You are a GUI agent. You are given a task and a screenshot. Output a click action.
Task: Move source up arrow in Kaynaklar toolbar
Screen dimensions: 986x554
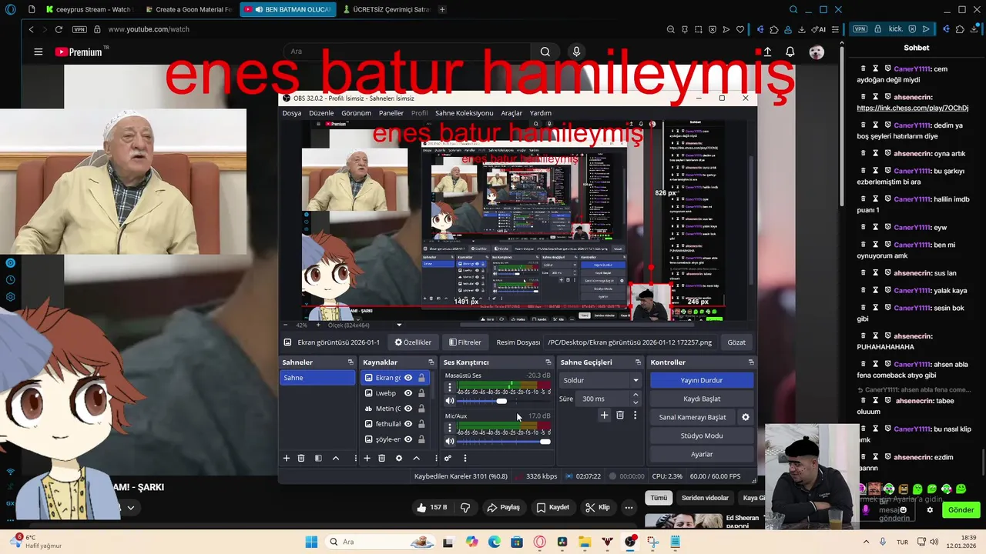pyautogui.click(x=416, y=458)
